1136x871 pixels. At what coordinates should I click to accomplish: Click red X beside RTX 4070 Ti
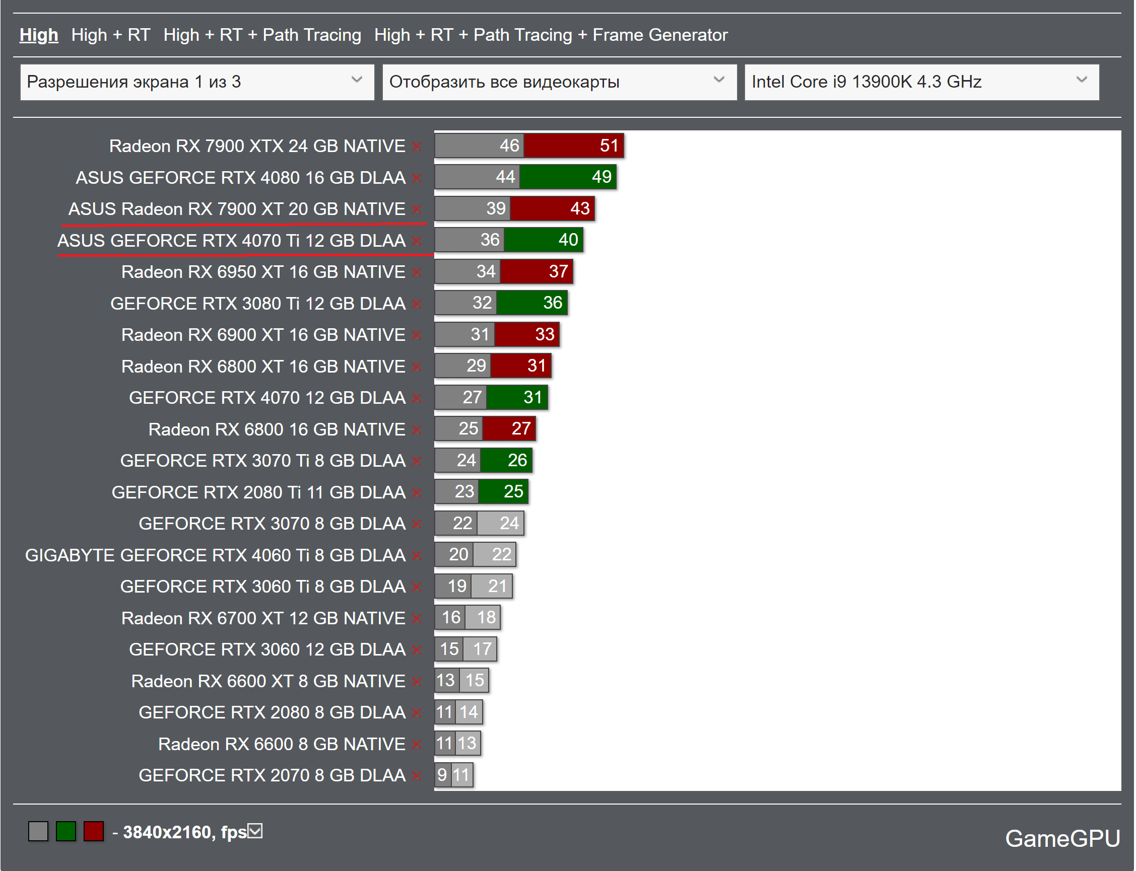417,241
